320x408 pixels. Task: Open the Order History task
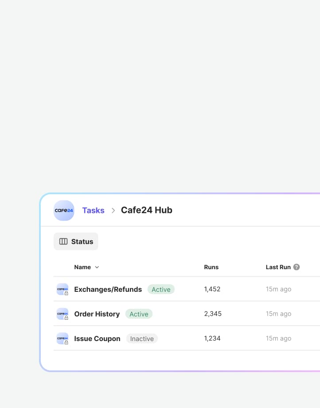point(97,314)
